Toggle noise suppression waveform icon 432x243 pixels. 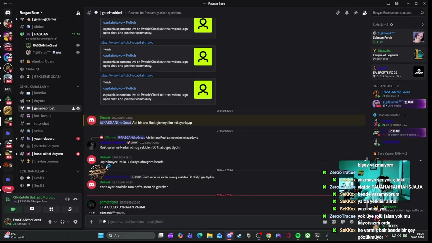(x=67, y=199)
